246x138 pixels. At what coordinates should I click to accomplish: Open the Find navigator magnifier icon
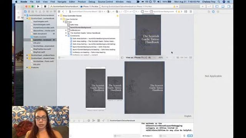tap(36, 11)
